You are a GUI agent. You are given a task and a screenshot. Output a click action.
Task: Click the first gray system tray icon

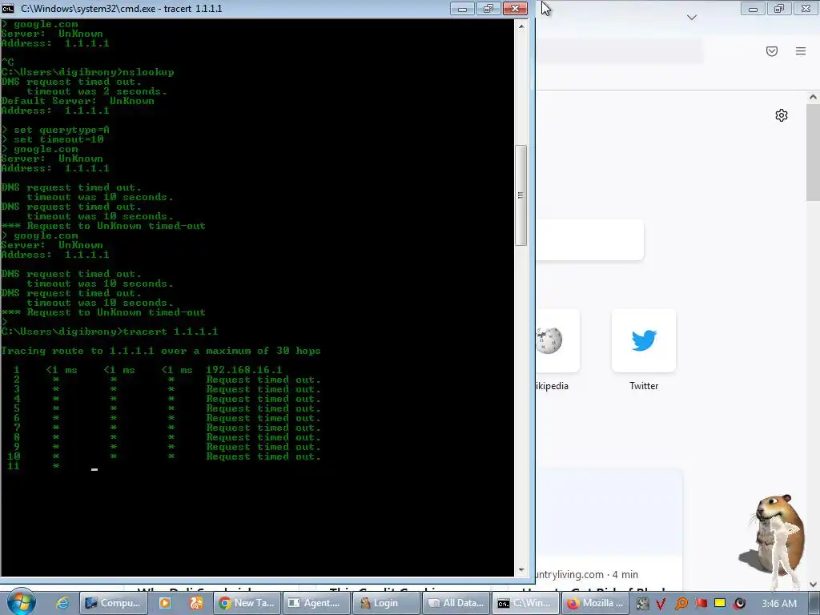[643, 604]
